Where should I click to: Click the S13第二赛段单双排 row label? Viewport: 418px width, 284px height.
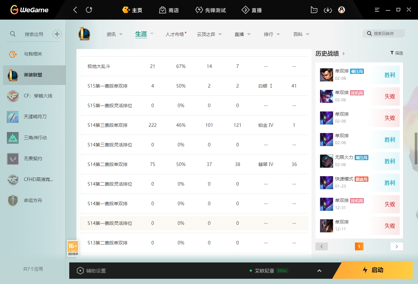point(107,243)
